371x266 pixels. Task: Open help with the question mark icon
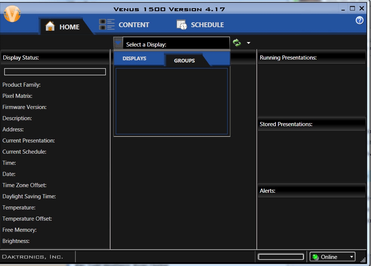coord(359,20)
